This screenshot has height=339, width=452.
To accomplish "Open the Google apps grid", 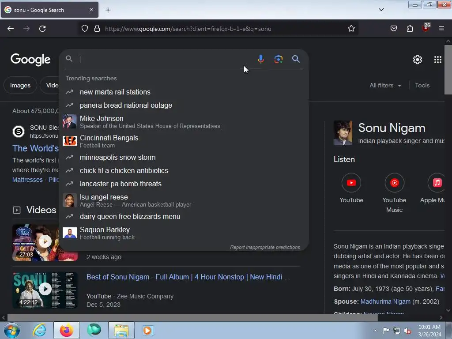I will tap(437, 60).
